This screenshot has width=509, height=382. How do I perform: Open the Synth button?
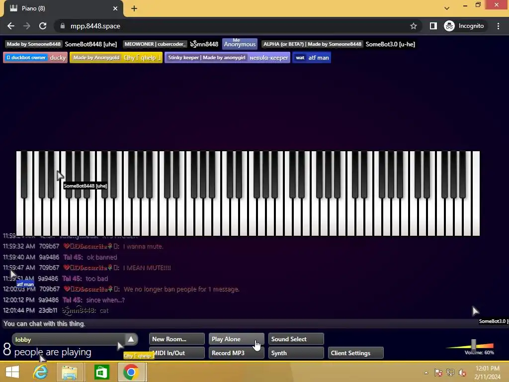pyautogui.click(x=296, y=353)
